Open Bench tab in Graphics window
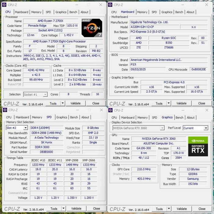 click(x=179, y=118)
